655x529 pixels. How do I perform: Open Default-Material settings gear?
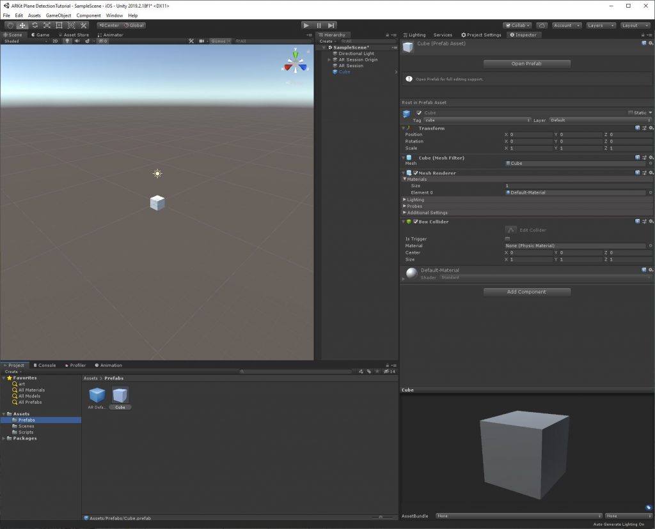[651, 270]
